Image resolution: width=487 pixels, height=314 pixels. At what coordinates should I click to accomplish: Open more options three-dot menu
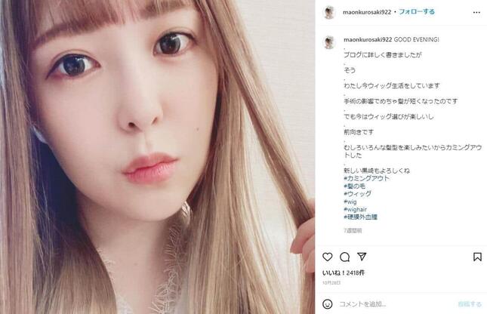tap(476, 12)
